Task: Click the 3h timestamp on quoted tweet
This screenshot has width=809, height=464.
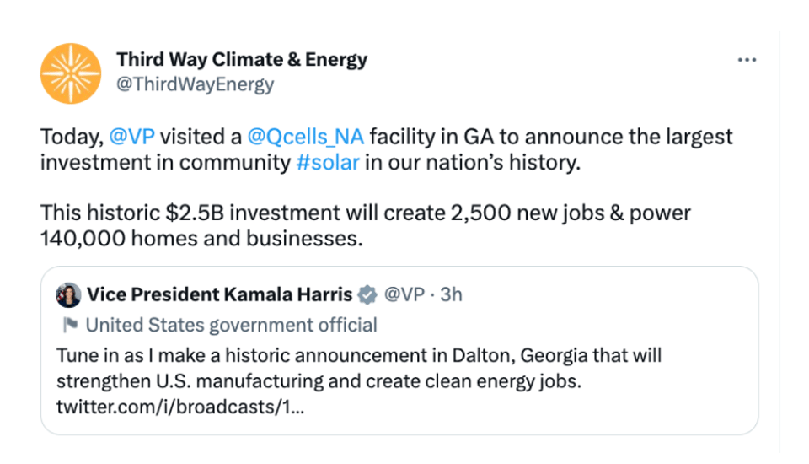Action: click(x=451, y=295)
